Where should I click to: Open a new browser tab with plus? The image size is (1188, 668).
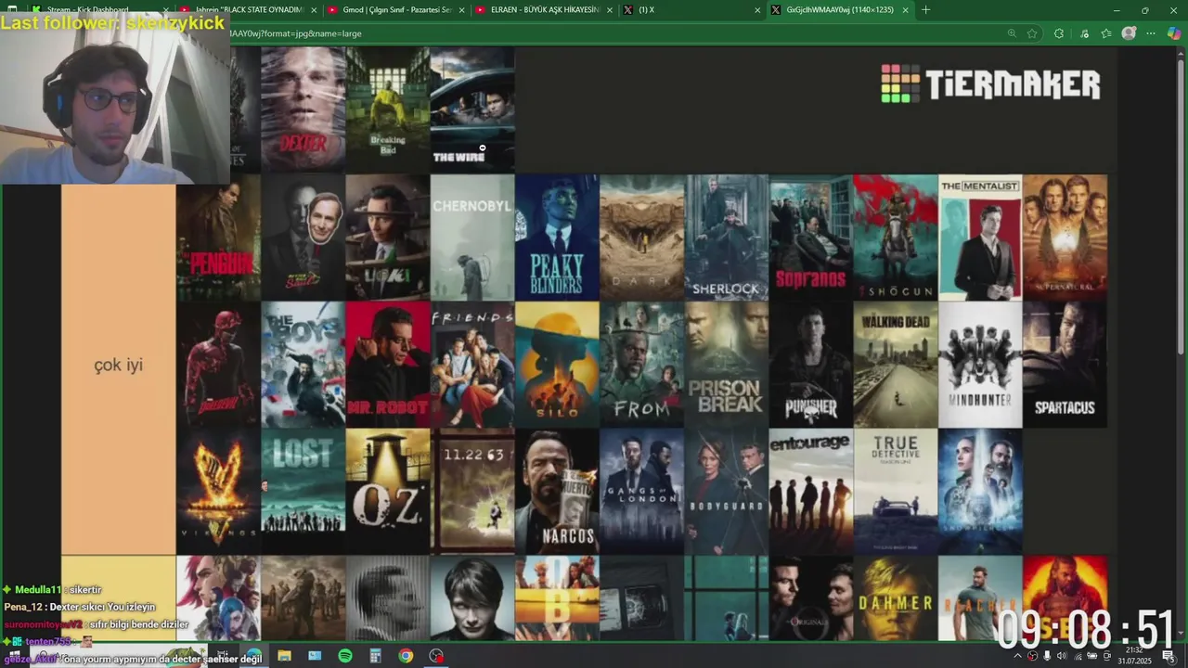point(925,10)
